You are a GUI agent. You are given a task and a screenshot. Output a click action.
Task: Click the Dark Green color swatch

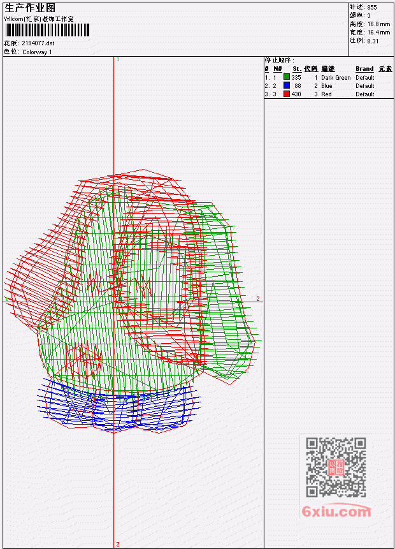pyautogui.click(x=287, y=77)
